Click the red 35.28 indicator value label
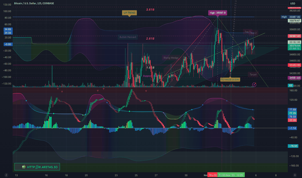This screenshot has height=178, width=302. 292,120
